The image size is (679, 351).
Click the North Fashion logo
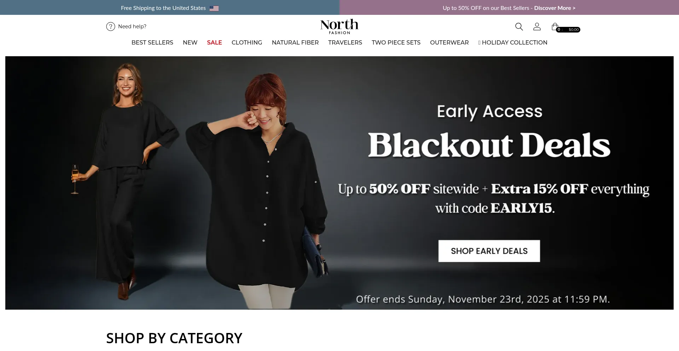pyautogui.click(x=339, y=27)
